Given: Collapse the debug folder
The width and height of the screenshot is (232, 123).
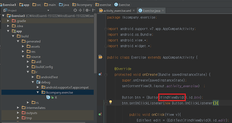Looking at the screenshot, I should click(33, 82).
